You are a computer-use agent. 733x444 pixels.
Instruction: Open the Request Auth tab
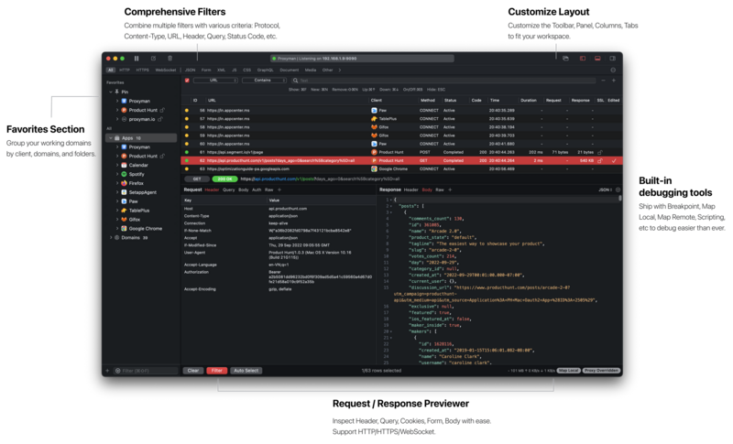(257, 190)
